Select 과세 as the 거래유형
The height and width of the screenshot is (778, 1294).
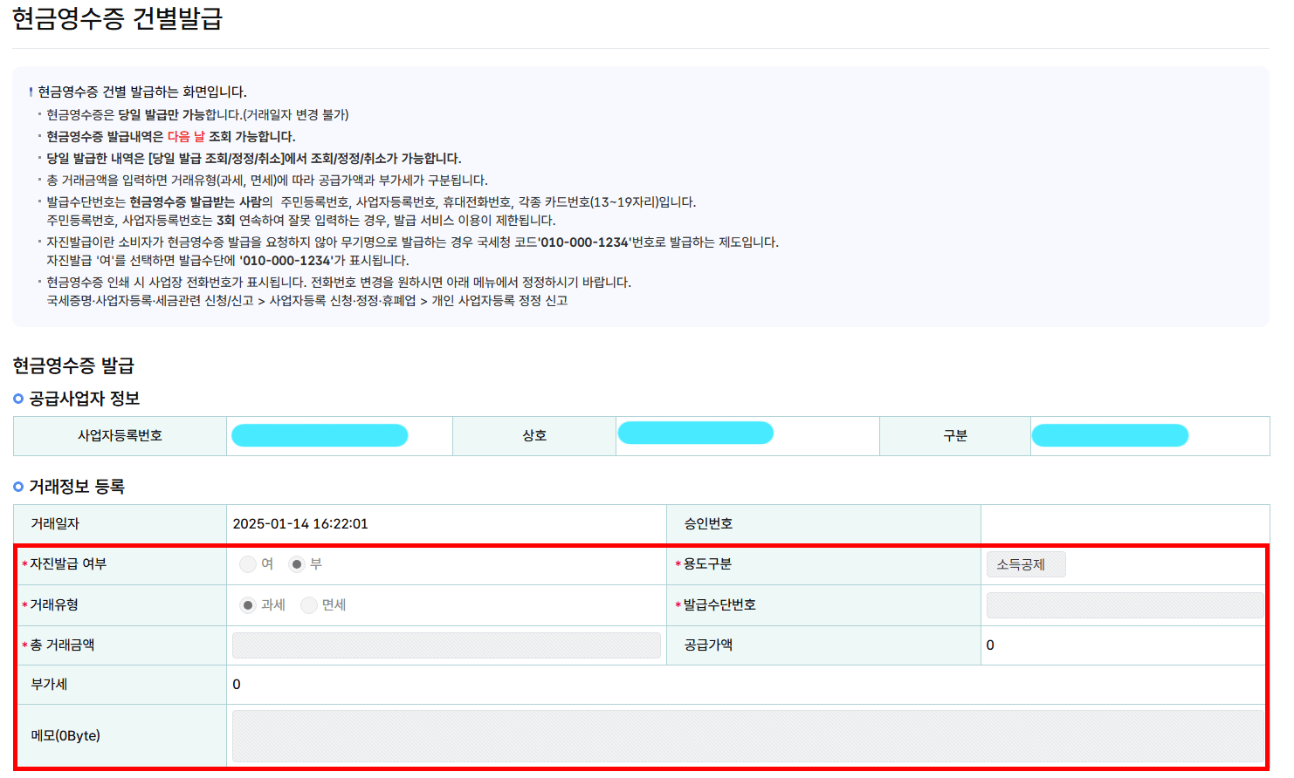(x=247, y=604)
